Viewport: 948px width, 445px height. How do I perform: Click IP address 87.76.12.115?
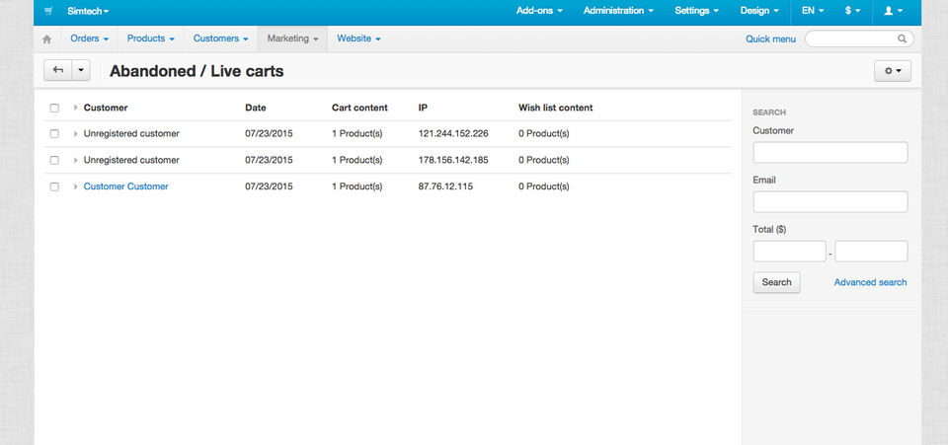point(445,186)
